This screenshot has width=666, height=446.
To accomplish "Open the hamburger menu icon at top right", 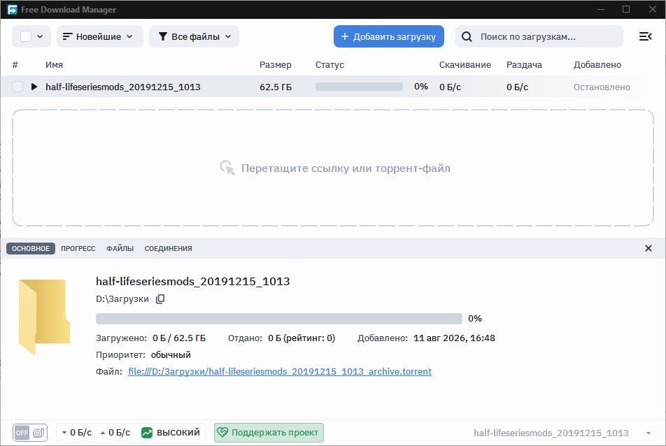I will coord(645,36).
